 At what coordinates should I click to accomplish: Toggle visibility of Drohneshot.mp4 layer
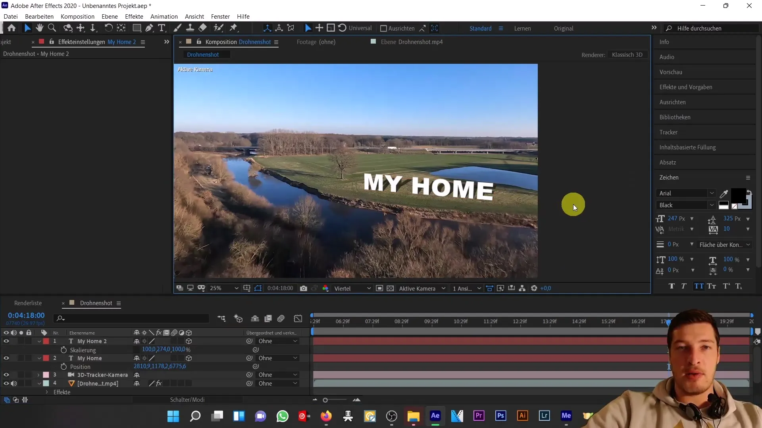coord(6,383)
